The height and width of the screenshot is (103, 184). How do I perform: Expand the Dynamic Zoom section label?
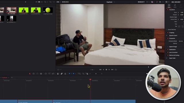pos(173,35)
